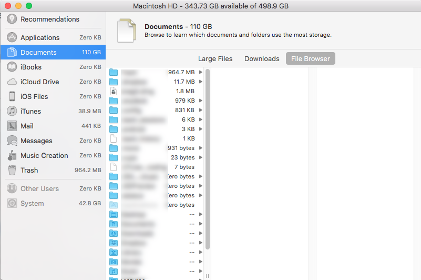Select the folder icon with 964.7 MB
The width and height of the screenshot is (421, 280).
point(114,72)
